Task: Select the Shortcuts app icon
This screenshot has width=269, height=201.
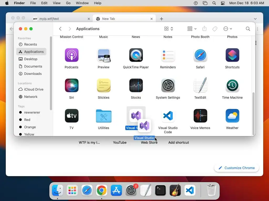Action: click(232, 55)
